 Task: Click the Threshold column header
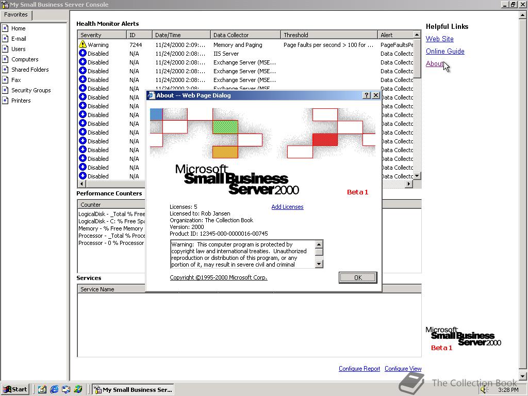tap(329, 35)
